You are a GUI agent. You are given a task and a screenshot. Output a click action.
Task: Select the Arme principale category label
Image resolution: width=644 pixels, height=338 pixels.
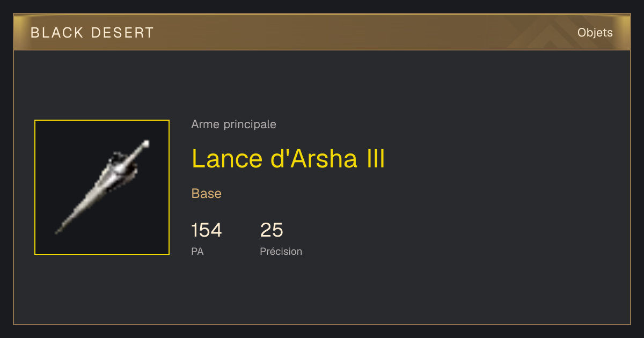[x=233, y=124]
